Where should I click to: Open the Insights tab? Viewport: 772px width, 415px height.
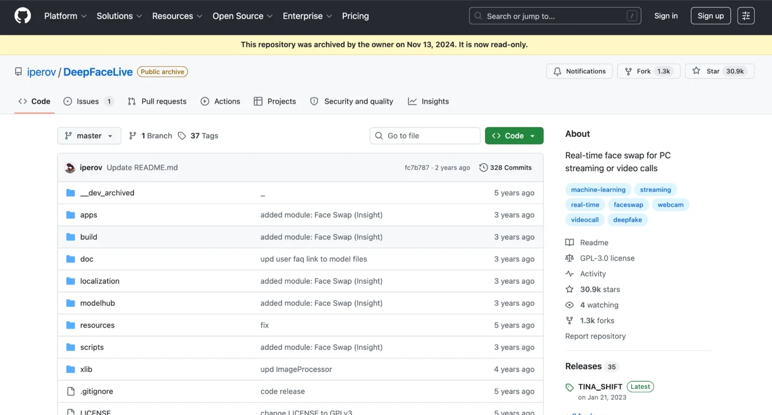click(428, 101)
